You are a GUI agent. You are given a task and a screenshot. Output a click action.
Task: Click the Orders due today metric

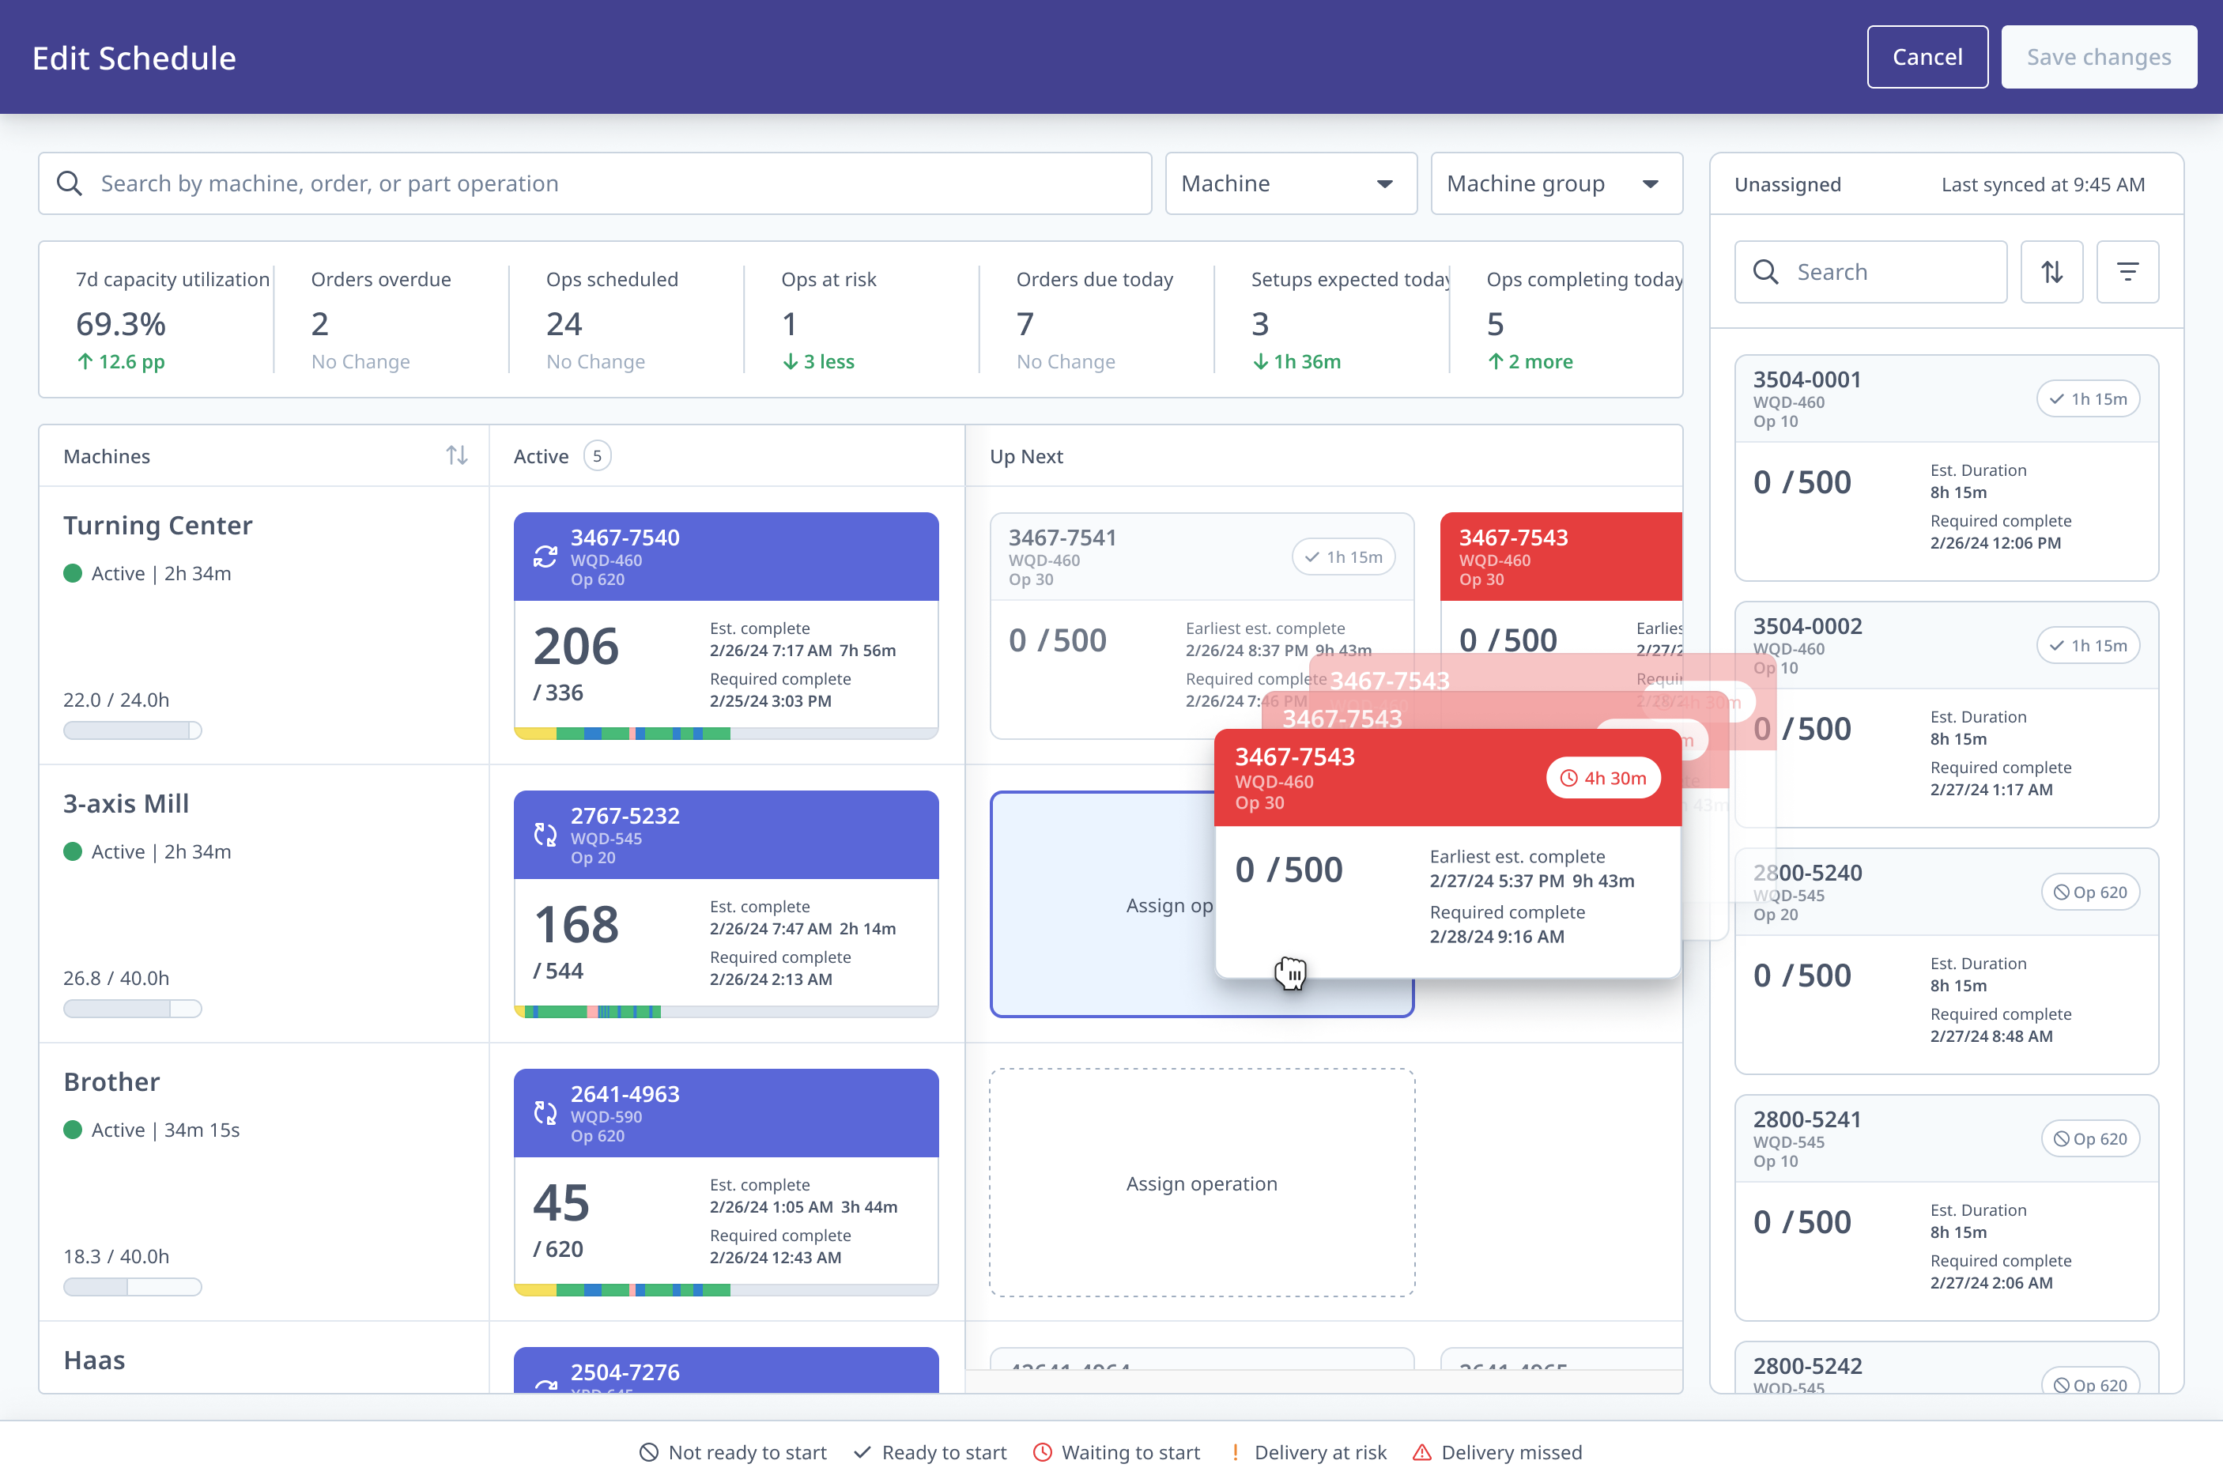pos(1096,319)
